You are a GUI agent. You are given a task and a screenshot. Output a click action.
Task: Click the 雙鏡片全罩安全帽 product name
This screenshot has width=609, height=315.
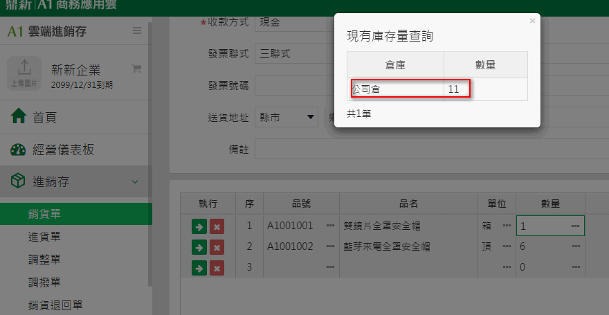coord(382,226)
